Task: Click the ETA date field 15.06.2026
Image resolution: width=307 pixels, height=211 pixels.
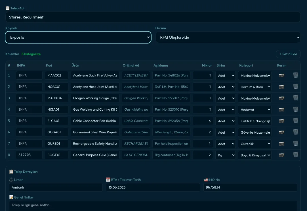Action: (153, 187)
